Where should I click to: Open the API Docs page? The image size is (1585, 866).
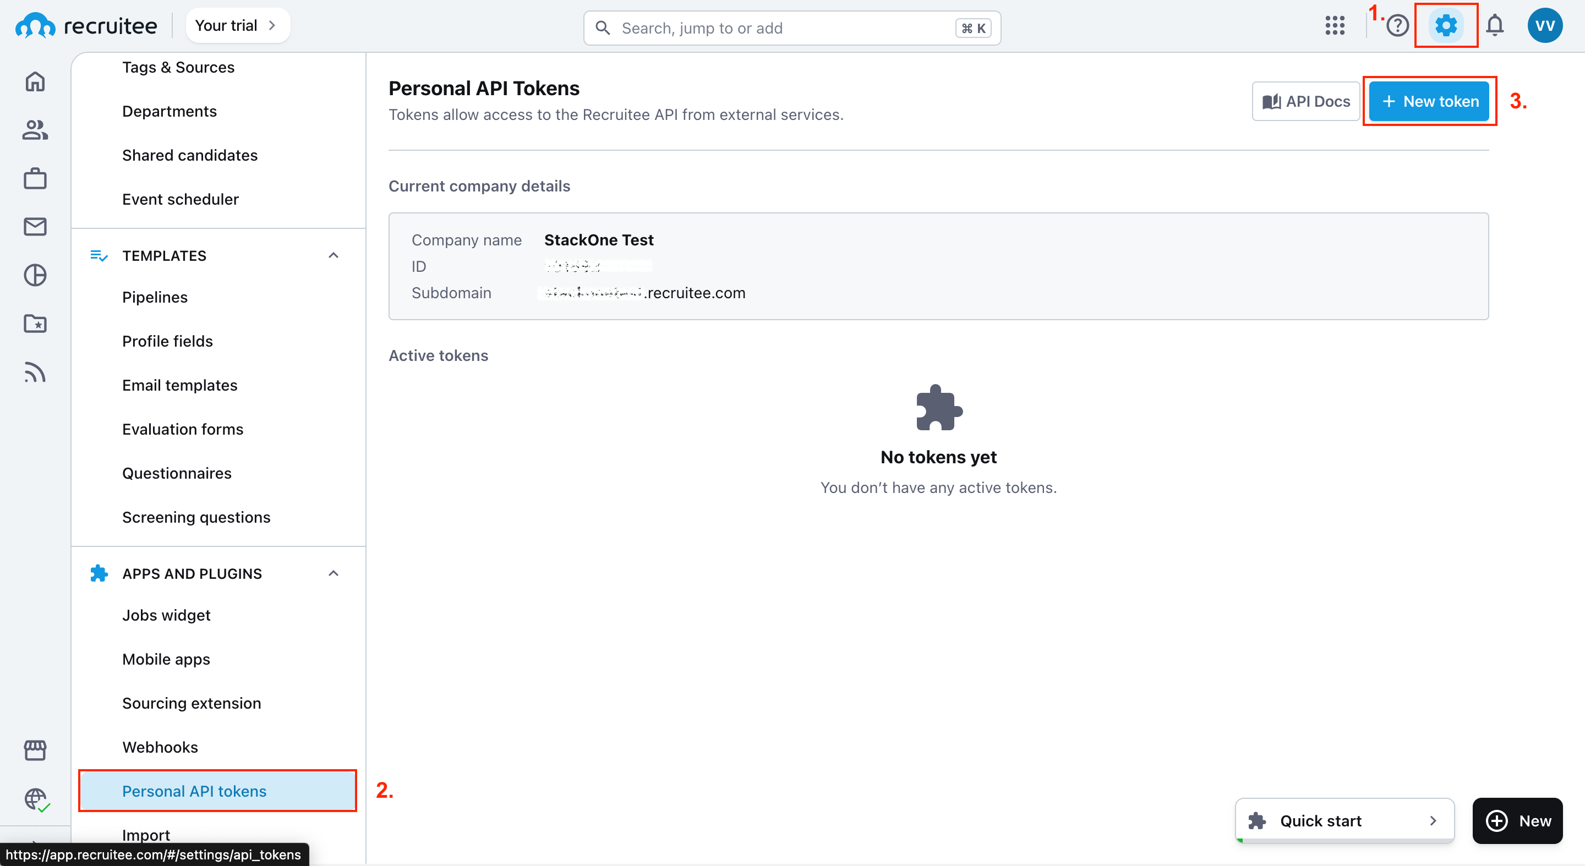click(x=1305, y=101)
